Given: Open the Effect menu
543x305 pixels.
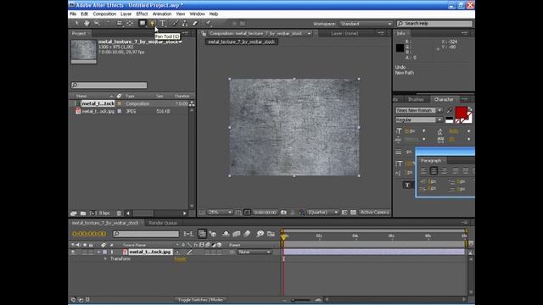Looking at the screenshot, I should [x=142, y=14].
